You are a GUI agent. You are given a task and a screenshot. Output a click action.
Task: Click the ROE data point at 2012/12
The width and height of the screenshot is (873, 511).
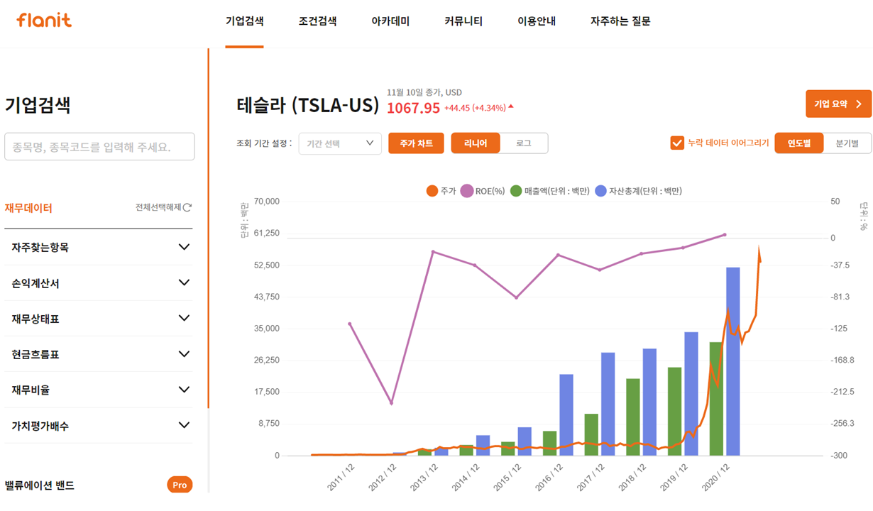[391, 403]
